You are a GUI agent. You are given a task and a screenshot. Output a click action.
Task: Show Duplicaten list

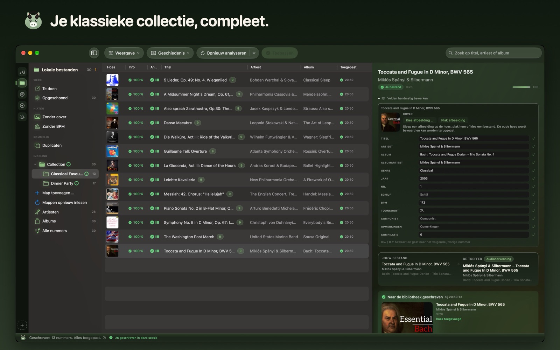pyautogui.click(x=65, y=145)
